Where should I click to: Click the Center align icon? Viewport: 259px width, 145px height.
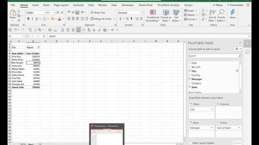[73, 19]
